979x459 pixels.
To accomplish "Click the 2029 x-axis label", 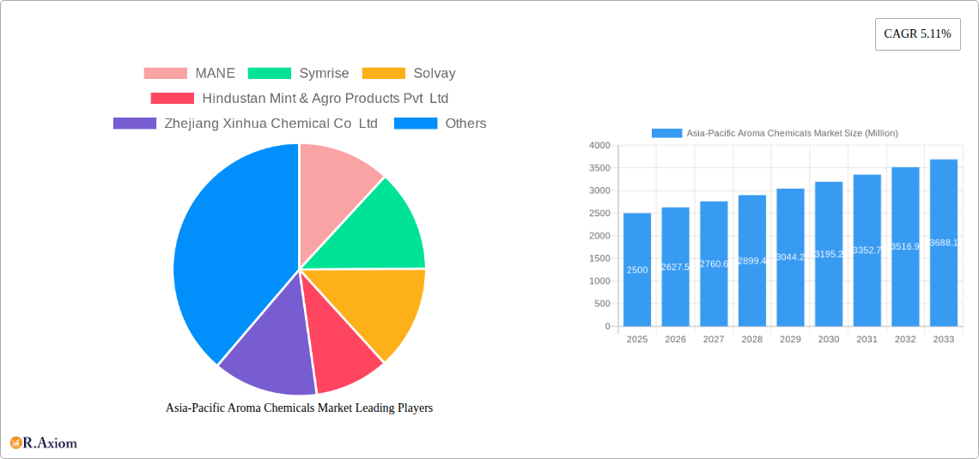I will 790,339.
